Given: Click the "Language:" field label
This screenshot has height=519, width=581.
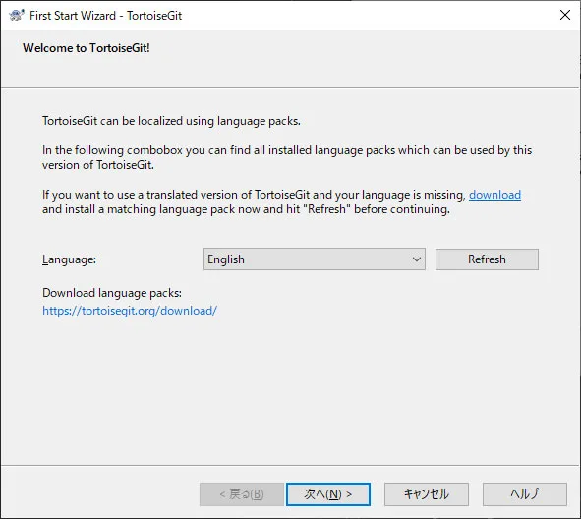Looking at the screenshot, I should [x=69, y=259].
